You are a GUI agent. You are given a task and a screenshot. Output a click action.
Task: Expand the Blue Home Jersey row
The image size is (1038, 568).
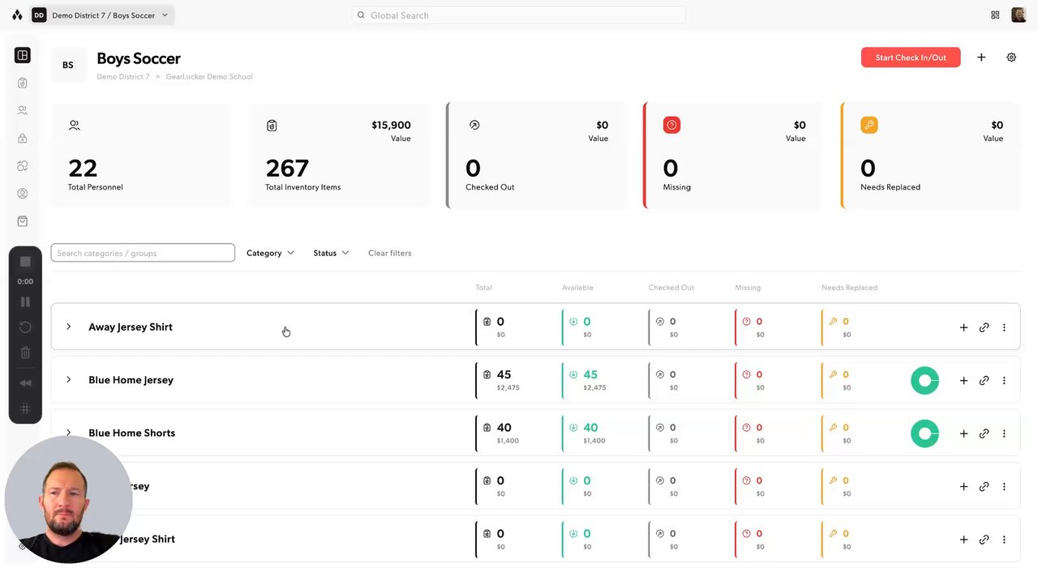pos(68,380)
